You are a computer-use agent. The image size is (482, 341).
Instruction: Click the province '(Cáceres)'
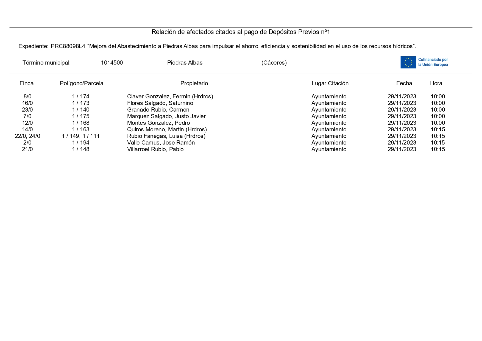click(x=274, y=63)
